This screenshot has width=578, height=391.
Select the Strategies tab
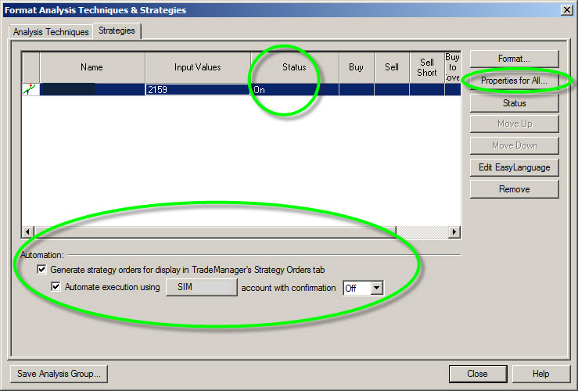117,31
